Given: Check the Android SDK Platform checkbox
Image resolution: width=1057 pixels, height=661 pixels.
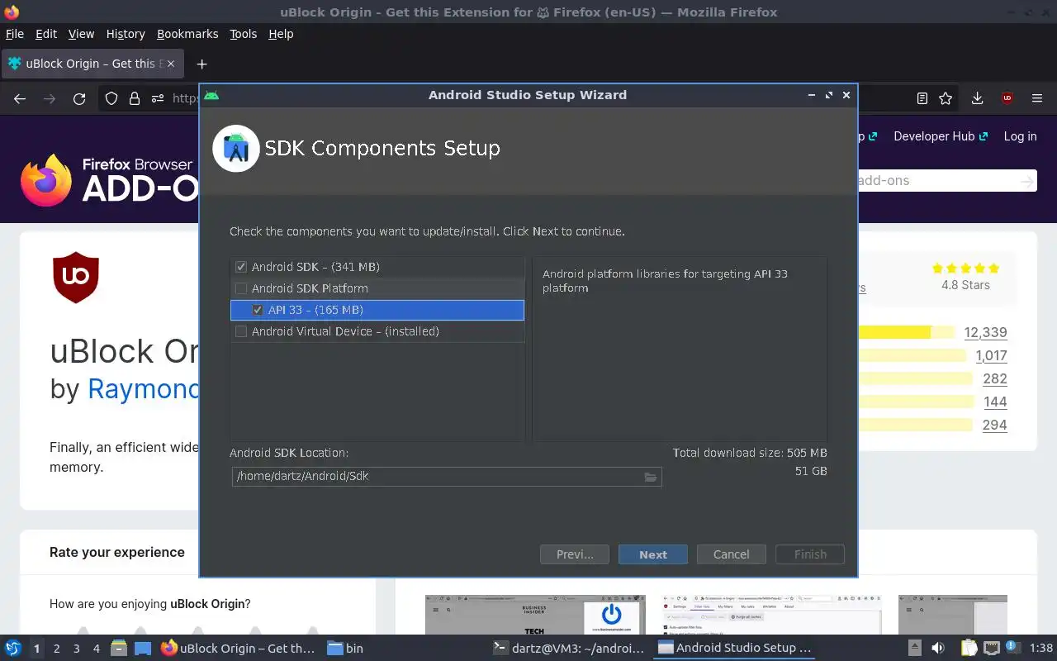Looking at the screenshot, I should click(241, 288).
